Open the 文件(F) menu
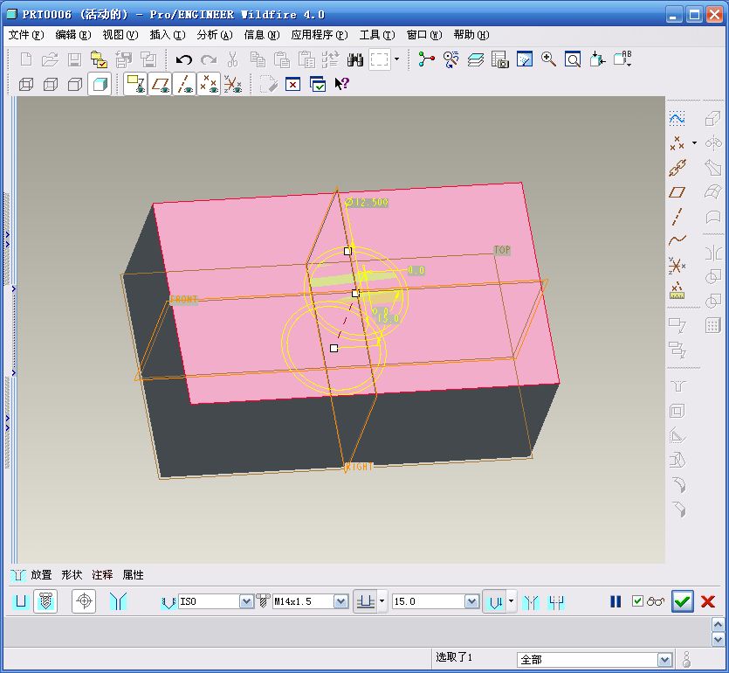Viewport: 729px width, 673px height. pos(26,35)
